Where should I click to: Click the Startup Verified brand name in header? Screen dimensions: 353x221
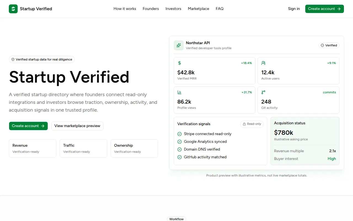[x=36, y=9]
